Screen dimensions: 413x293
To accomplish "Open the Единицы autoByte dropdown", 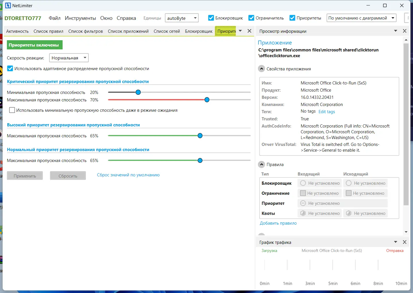I will tap(182, 18).
